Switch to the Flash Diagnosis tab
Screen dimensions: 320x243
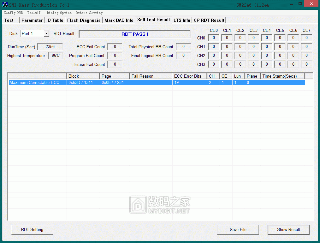84,20
